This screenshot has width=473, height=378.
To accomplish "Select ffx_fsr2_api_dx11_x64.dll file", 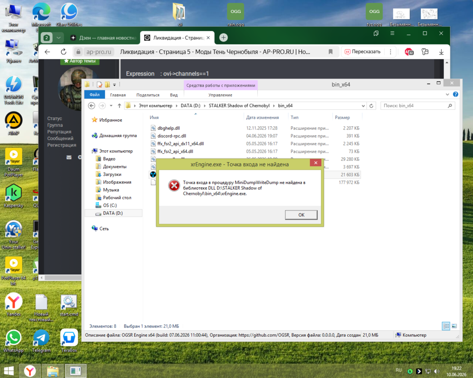I will point(180,144).
